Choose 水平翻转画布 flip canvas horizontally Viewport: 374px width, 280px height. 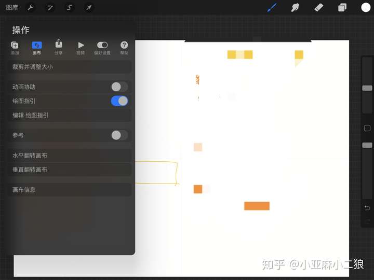70,156
